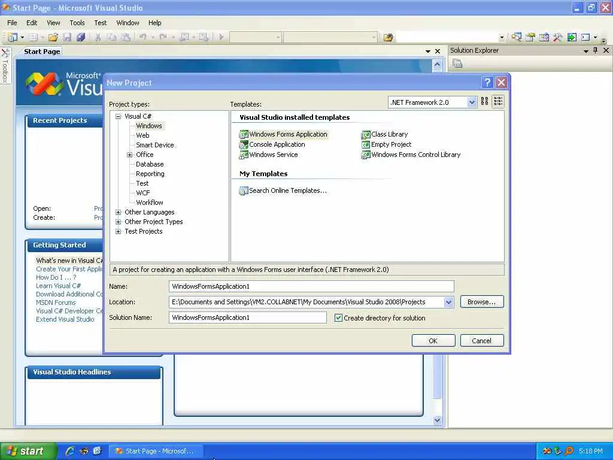Open the Properties Window toolbar icon
Viewport: 613px width, 460px height.
(530, 37)
